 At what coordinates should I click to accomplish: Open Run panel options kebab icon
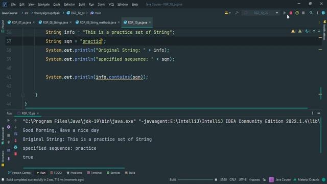pos(312,113)
